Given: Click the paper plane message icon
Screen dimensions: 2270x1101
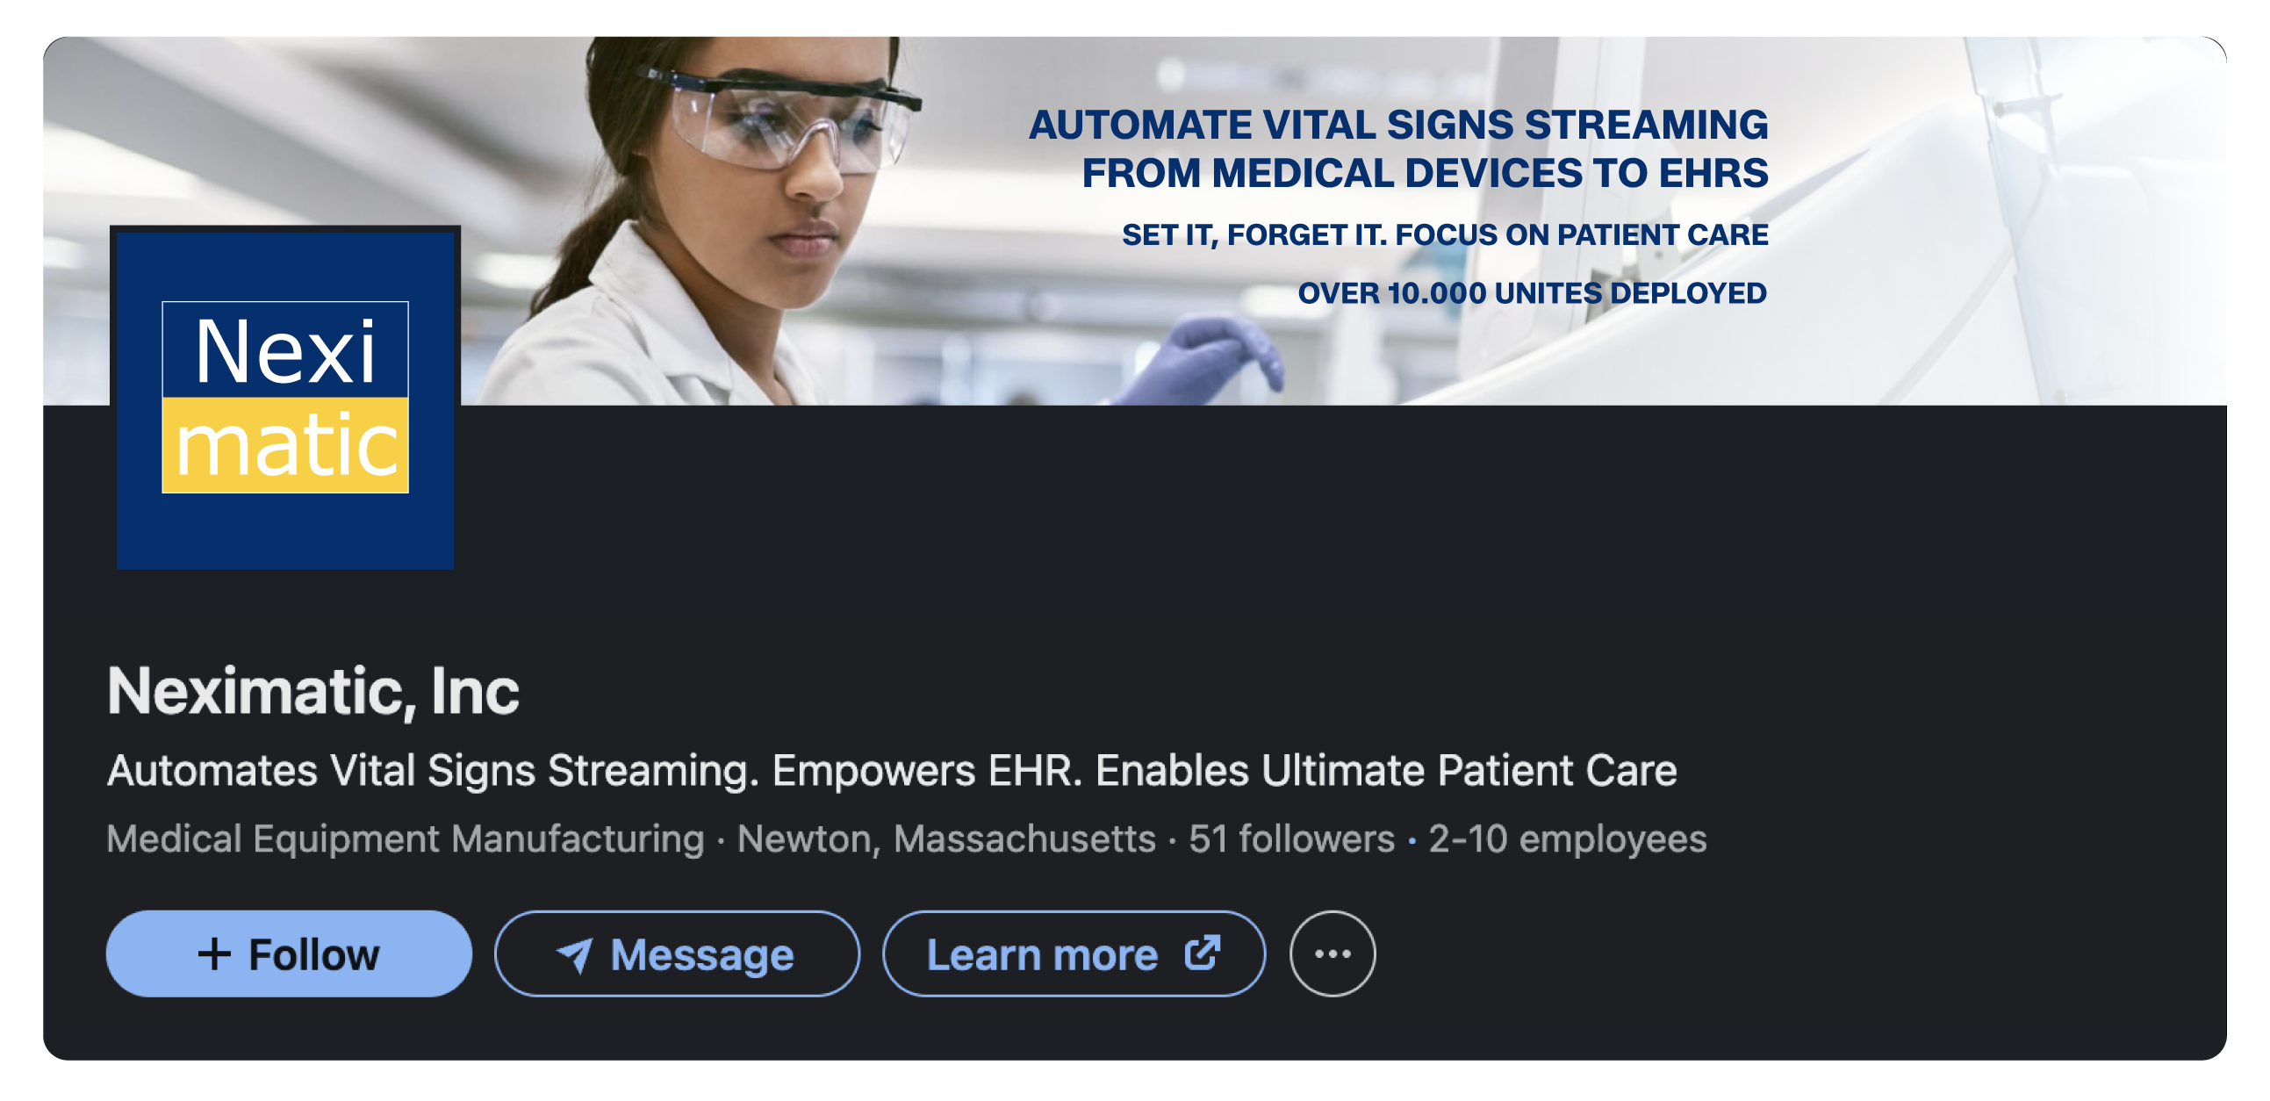Looking at the screenshot, I should click(x=576, y=954).
